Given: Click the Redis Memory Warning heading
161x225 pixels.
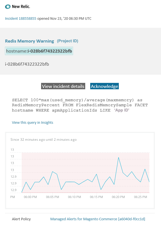Looking at the screenshot, I should [x=29, y=41].
